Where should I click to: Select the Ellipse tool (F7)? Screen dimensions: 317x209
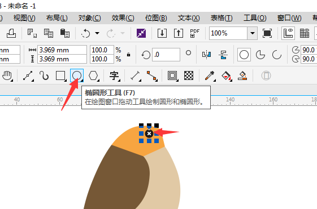[x=77, y=75]
